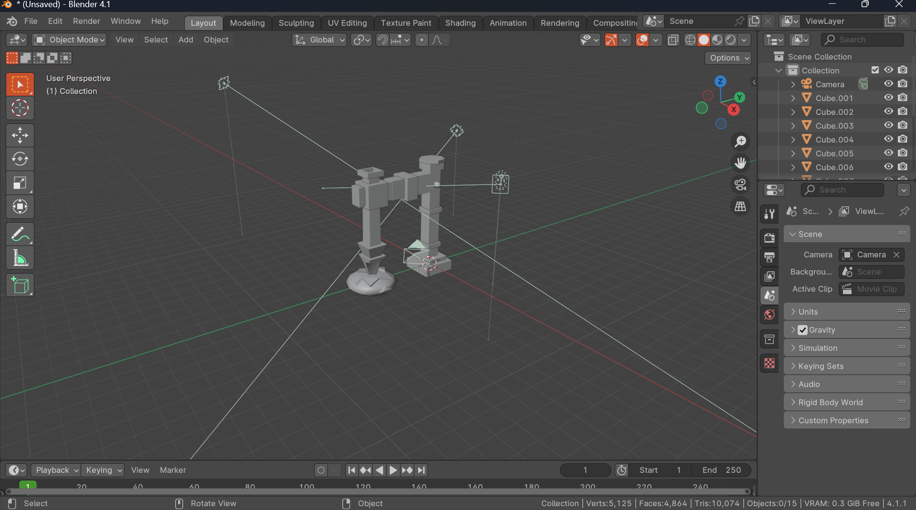Screen dimensions: 916x510
Task: Select the Move tool in toolbar
Action: point(20,135)
